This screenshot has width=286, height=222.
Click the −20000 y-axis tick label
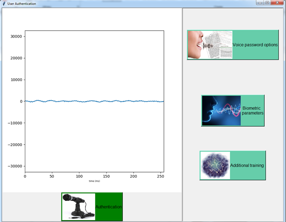15,145
